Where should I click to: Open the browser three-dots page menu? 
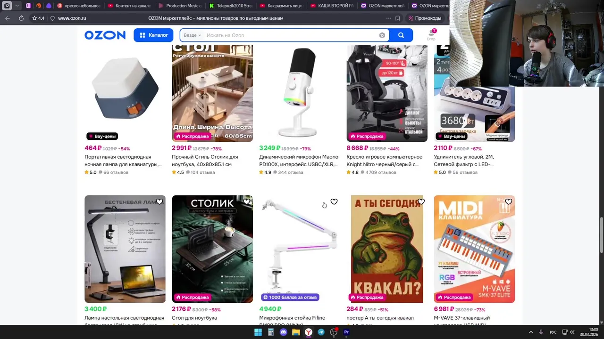click(389, 18)
